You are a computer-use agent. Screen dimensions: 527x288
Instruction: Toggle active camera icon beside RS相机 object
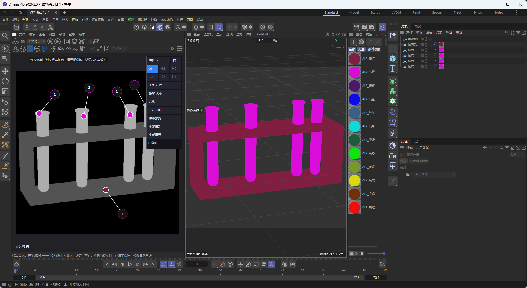click(430, 39)
